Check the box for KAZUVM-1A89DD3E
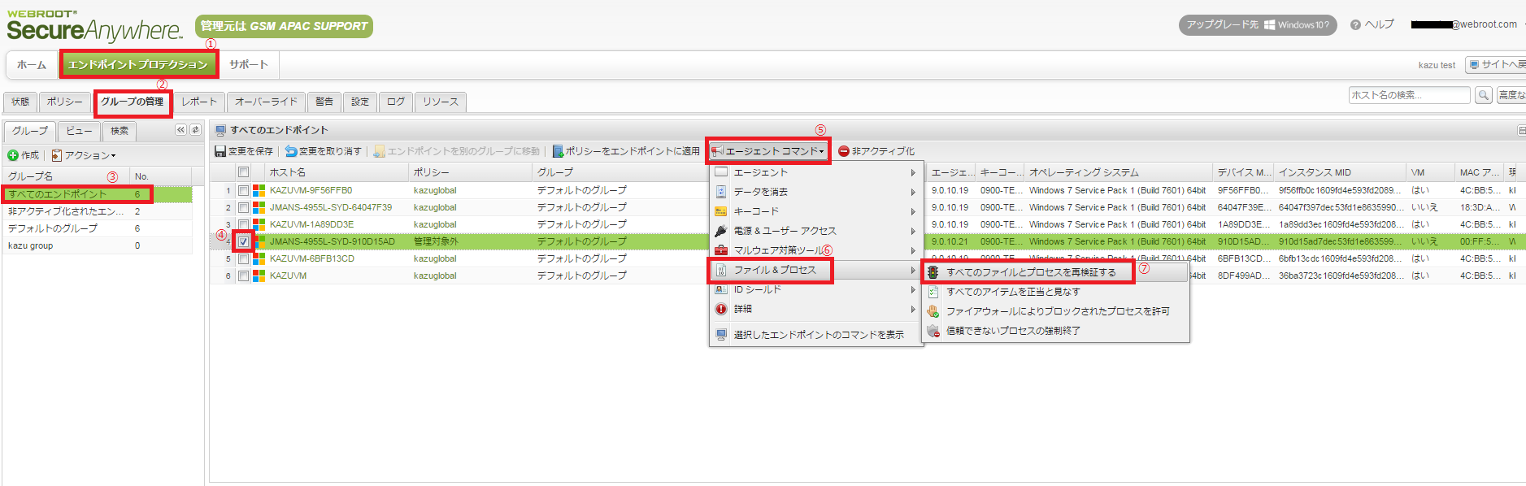The height and width of the screenshot is (486, 1526). [x=243, y=224]
